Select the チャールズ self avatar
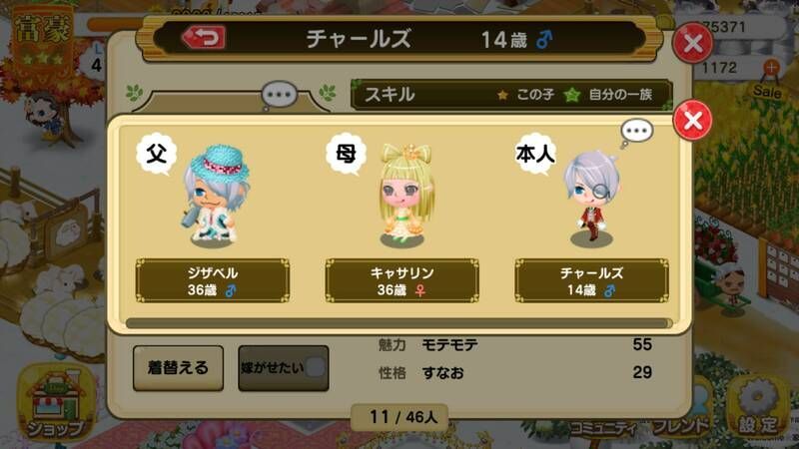The image size is (799, 449). pyautogui.click(x=591, y=199)
